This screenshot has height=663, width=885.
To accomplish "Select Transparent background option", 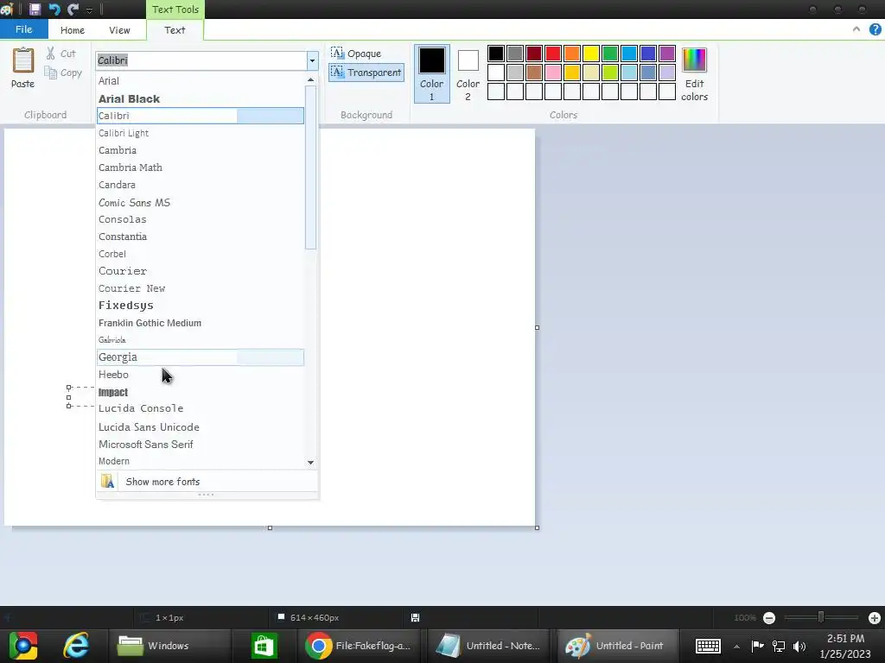I will tap(366, 73).
